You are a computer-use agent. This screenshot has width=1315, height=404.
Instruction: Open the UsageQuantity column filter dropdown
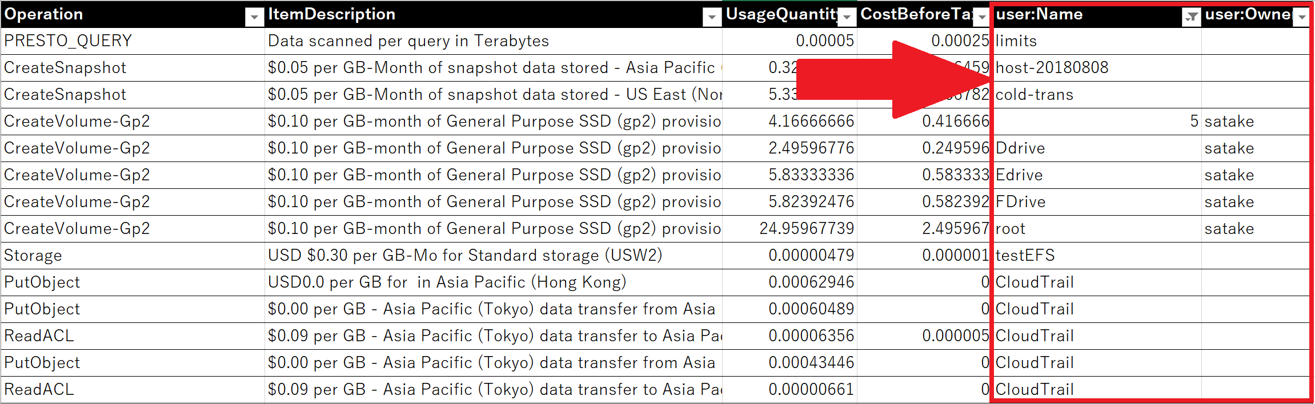coord(847,18)
